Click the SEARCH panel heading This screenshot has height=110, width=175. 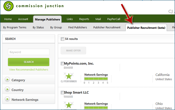(x=10, y=39)
